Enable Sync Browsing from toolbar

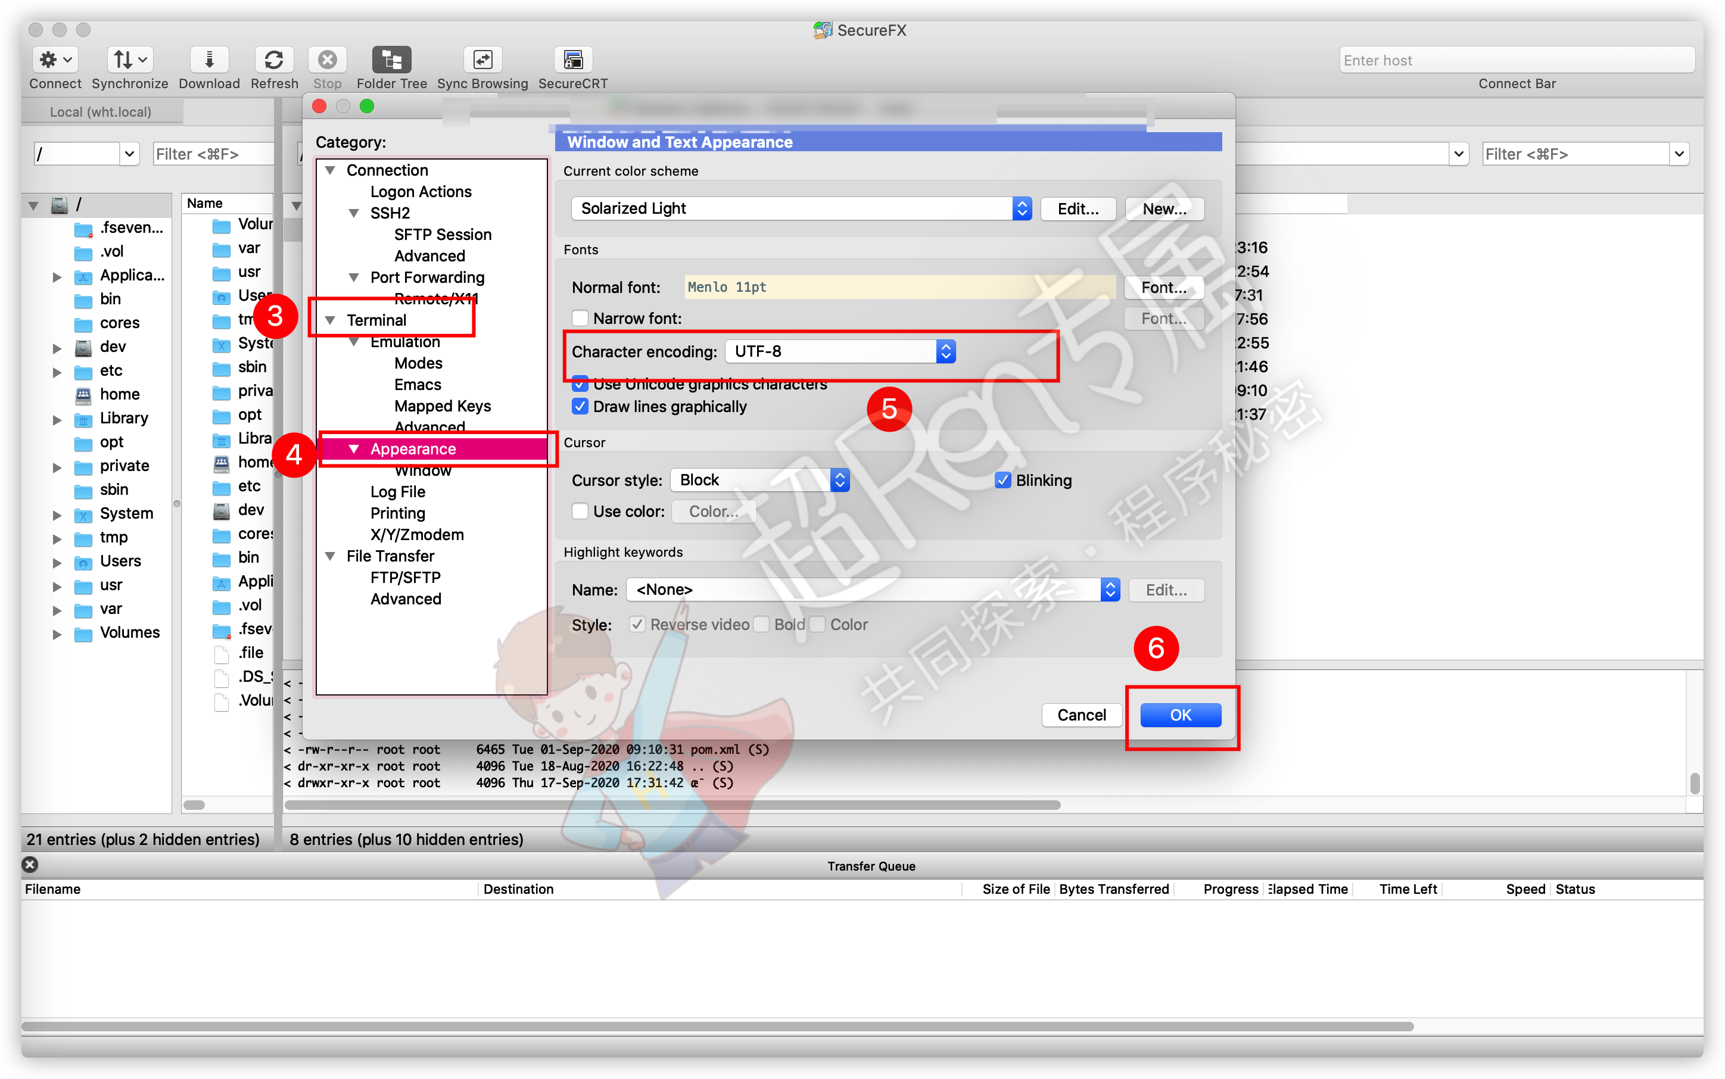[483, 60]
